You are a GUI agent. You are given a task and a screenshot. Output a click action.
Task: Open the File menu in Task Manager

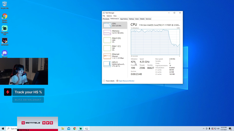(104, 16)
